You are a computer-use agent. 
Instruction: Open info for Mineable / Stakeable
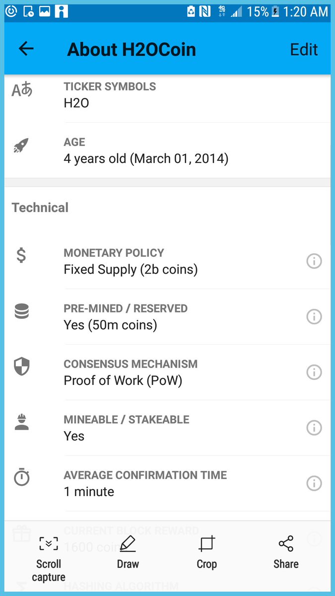314,428
